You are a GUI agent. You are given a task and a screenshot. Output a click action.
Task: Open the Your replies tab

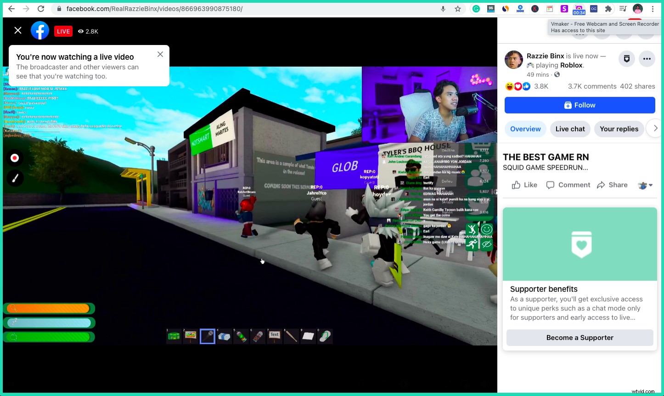[619, 129]
